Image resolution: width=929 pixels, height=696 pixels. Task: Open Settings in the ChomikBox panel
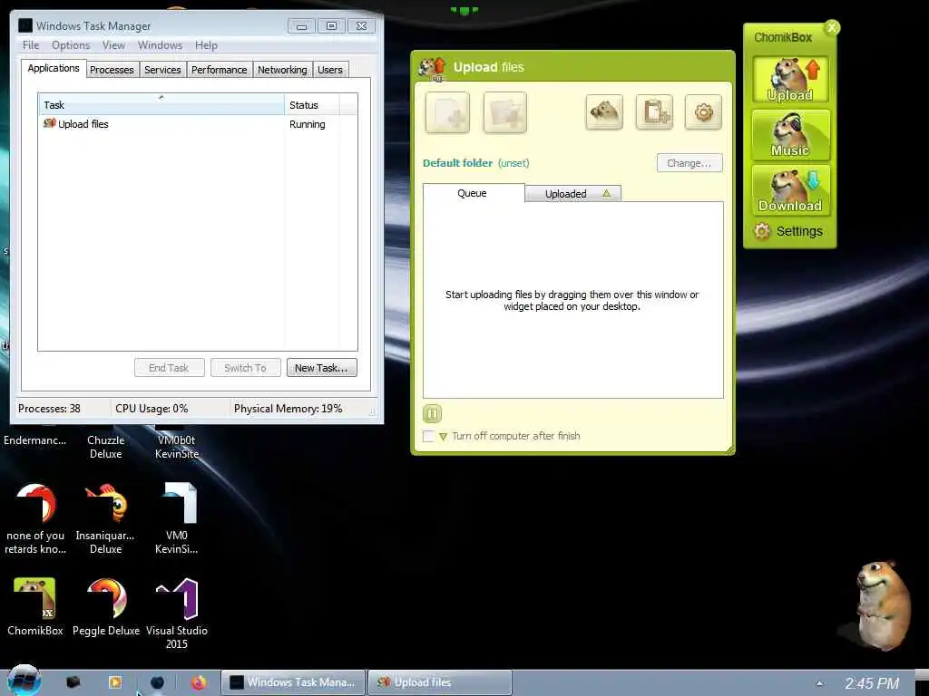click(788, 231)
